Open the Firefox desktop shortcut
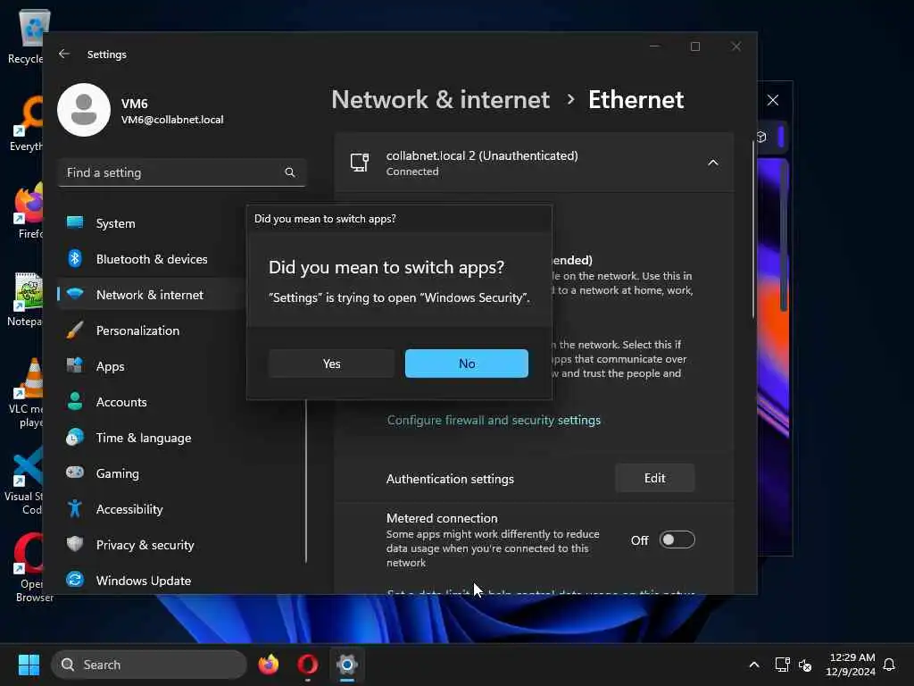 click(28, 211)
